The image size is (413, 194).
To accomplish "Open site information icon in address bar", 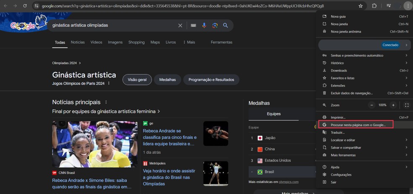I will click(37, 6).
